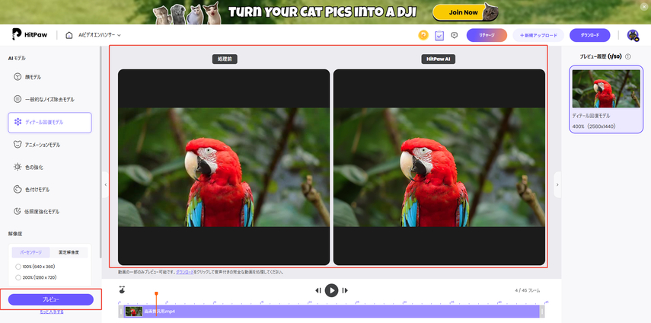This screenshot has height=323, width=651.
Task: Click the purple プレビュー button
Action: [x=51, y=299]
